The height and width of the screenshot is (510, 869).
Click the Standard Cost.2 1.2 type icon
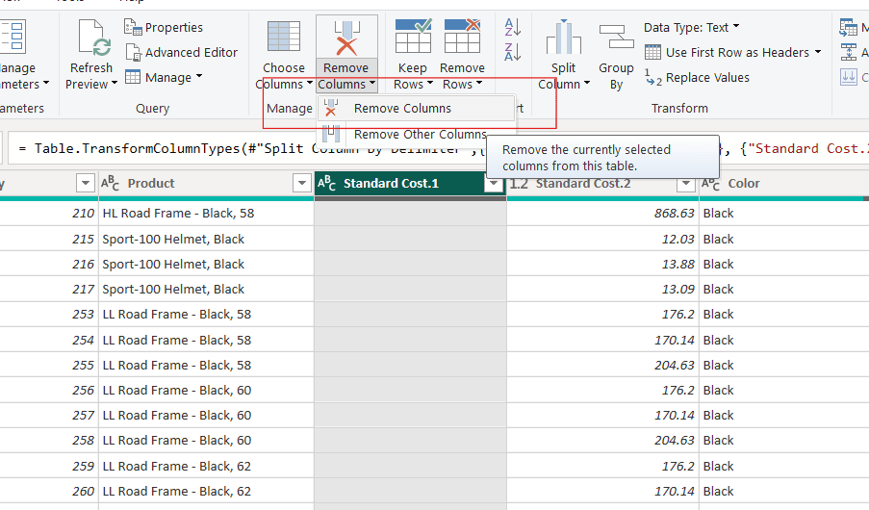519,184
